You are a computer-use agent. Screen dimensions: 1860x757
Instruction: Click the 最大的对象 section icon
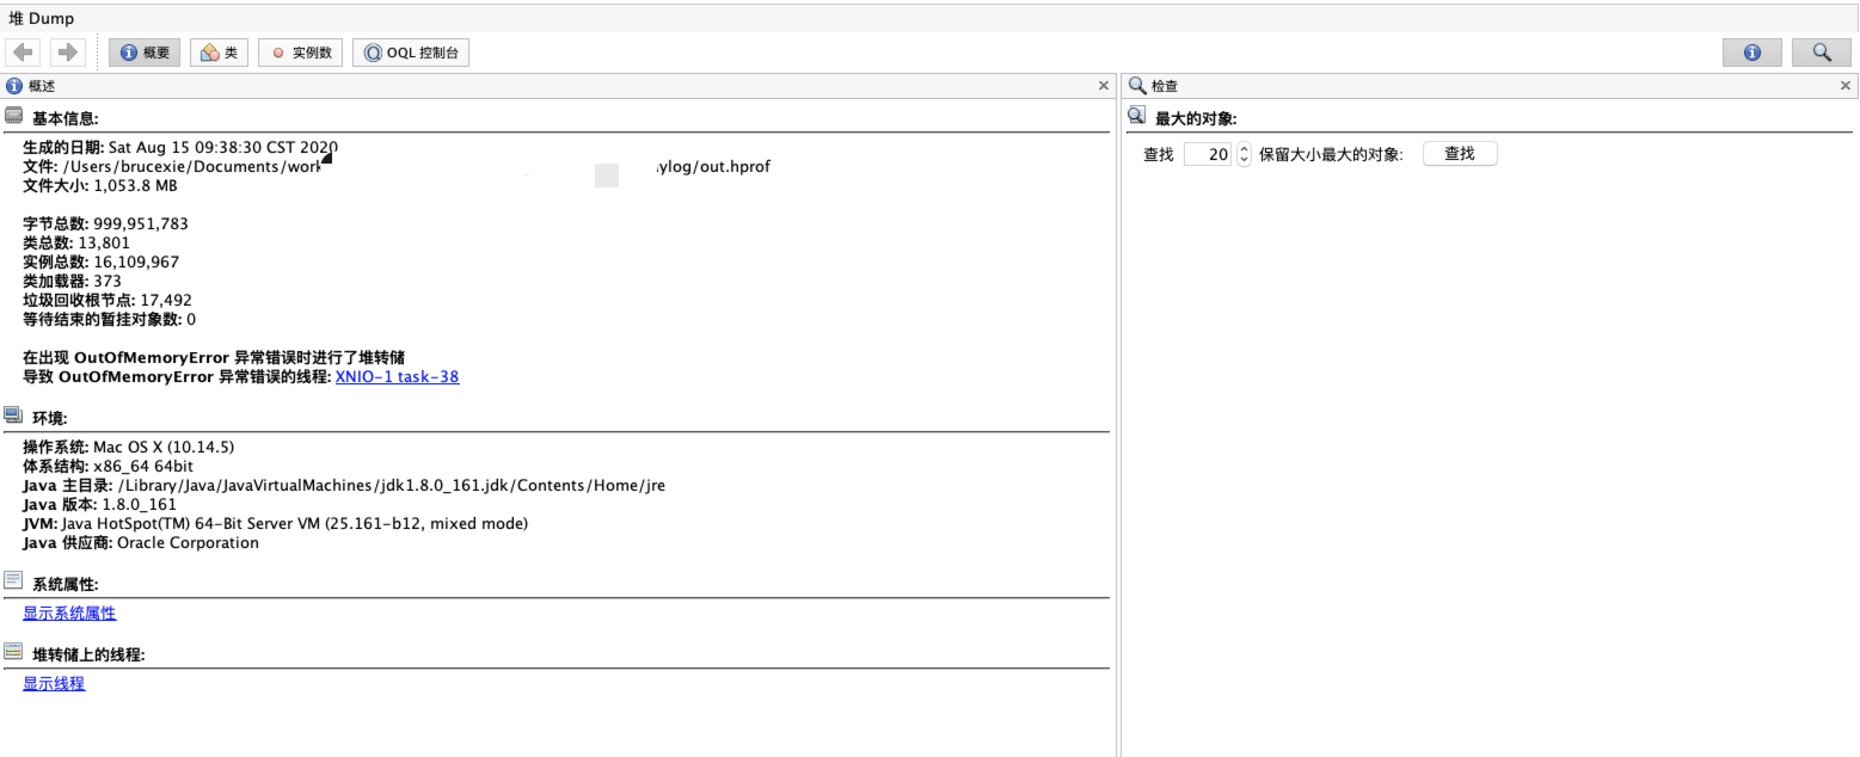(x=1137, y=115)
